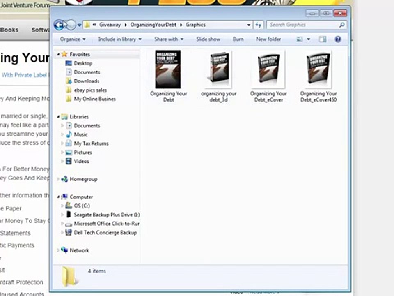Open the address bar history dropdown
This screenshot has height=296, width=394.
[249, 25]
